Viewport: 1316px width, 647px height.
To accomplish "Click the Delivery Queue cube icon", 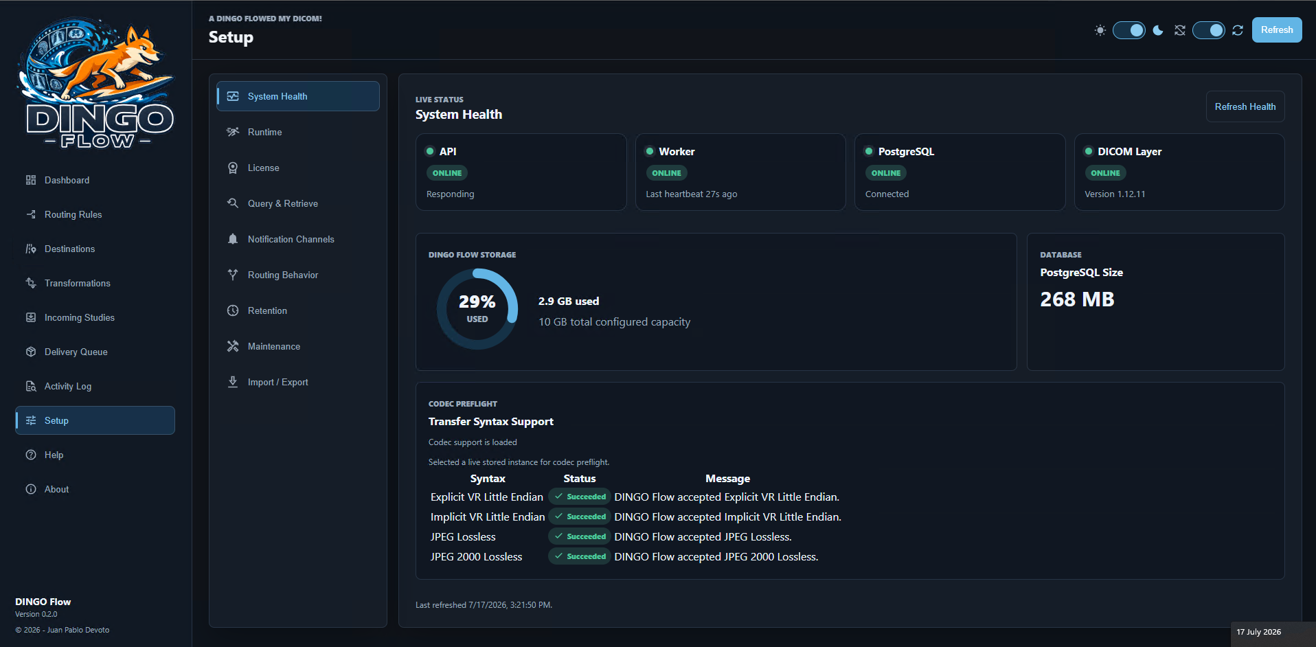I will pyautogui.click(x=31, y=352).
